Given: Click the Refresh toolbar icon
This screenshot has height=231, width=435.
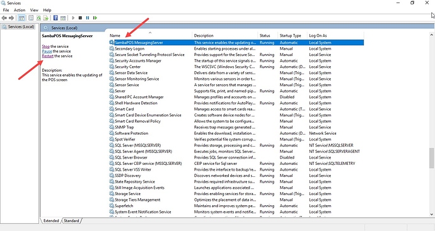Looking at the screenshot, I should coord(38,18).
